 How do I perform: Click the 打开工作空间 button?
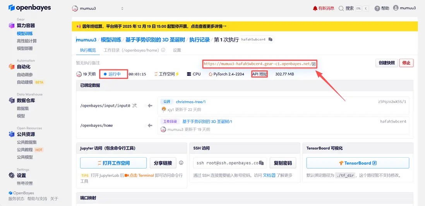[113, 163]
